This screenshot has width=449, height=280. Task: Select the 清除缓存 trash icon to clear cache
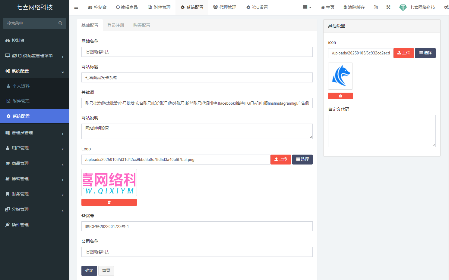point(345,7)
